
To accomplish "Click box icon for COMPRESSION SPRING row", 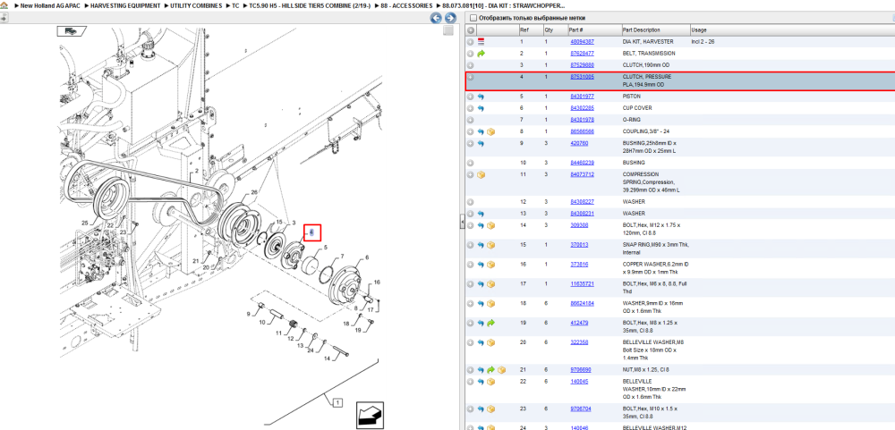I will 482,174.
